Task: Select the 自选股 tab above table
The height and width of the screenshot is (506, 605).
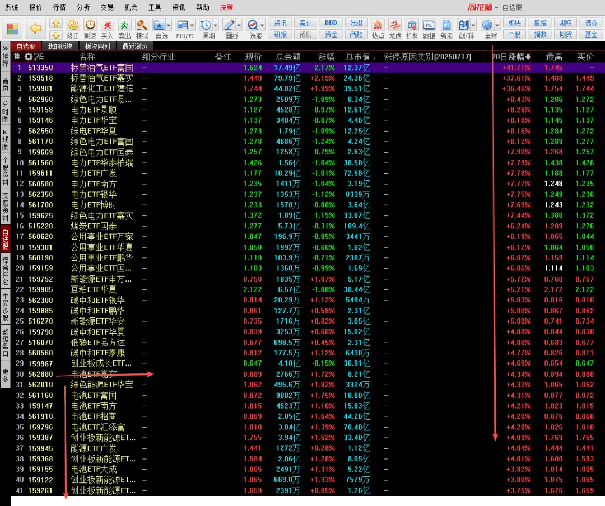Action: tap(26, 46)
